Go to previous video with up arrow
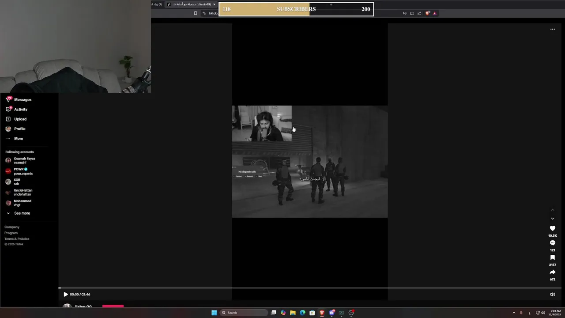Screen dimensions: 565x318 pos(552,210)
